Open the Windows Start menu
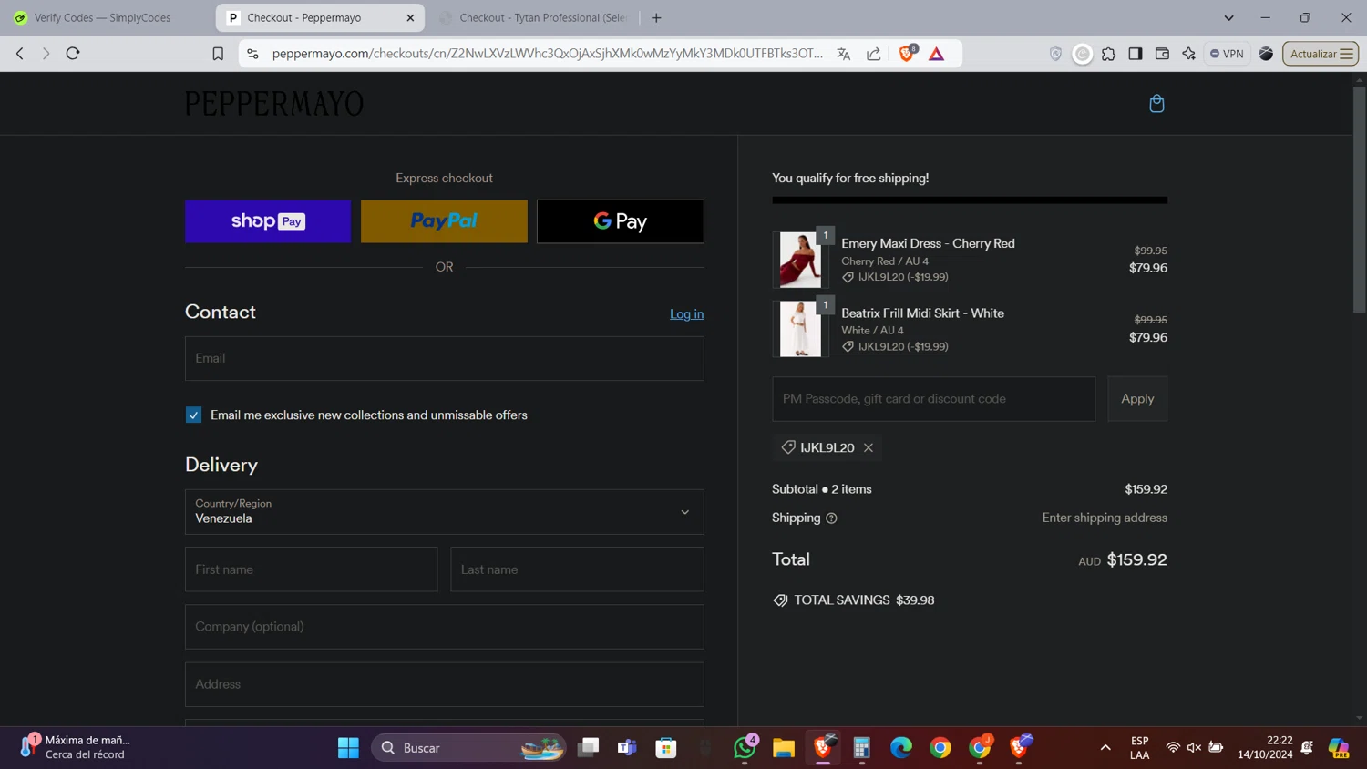 pos(348,748)
